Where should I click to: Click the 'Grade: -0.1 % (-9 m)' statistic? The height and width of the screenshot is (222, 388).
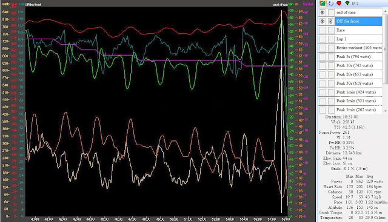coord(349,169)
